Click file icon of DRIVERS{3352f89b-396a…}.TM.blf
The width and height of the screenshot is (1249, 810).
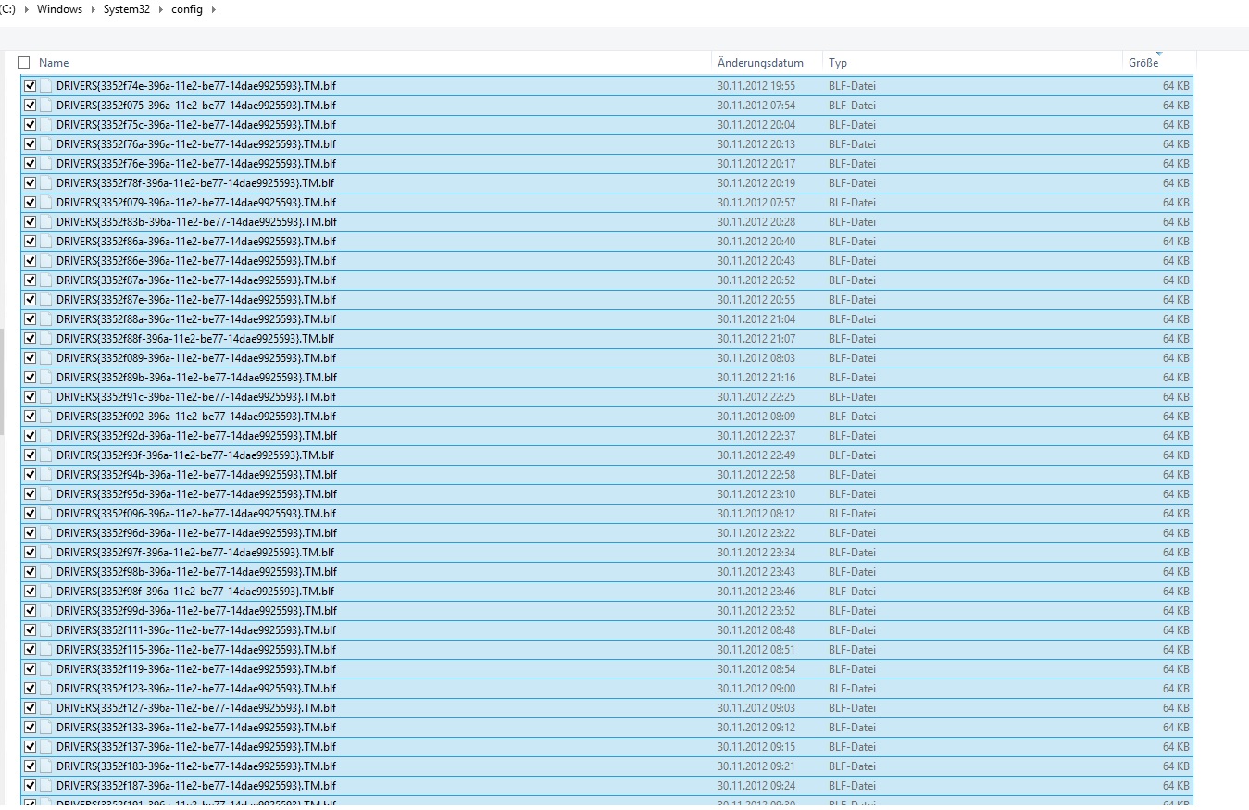click(46, 378)
